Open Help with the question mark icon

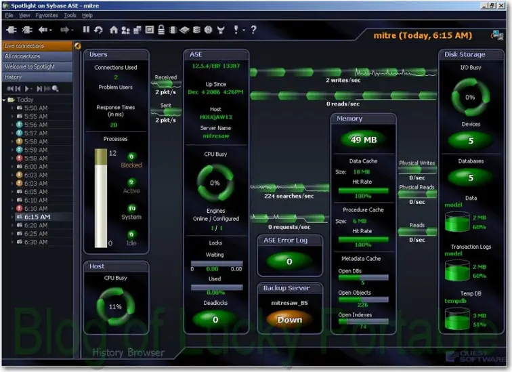coord(254,30)
